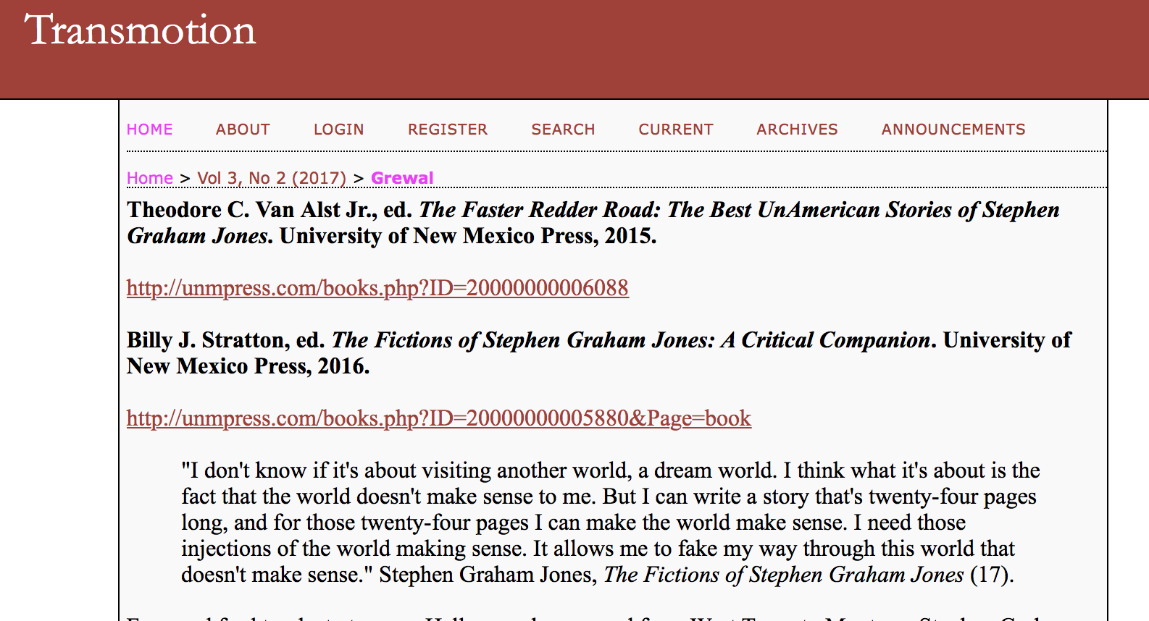Click the Billy J. Stratton citation heading
The image size is (1149, 621).
tap(225, 340)
